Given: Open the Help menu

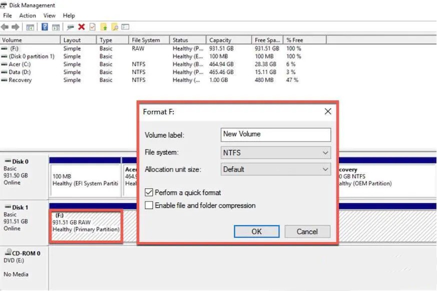Looking at the screenshot, I should point(69,15).
